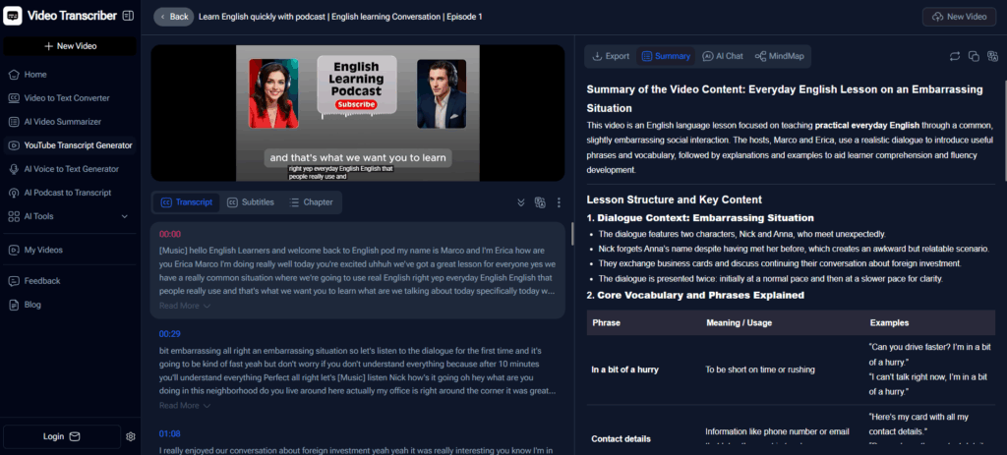Screen dimensions: 1007x455
Task: Open Home in the sidebar
Action: point(70,75)
